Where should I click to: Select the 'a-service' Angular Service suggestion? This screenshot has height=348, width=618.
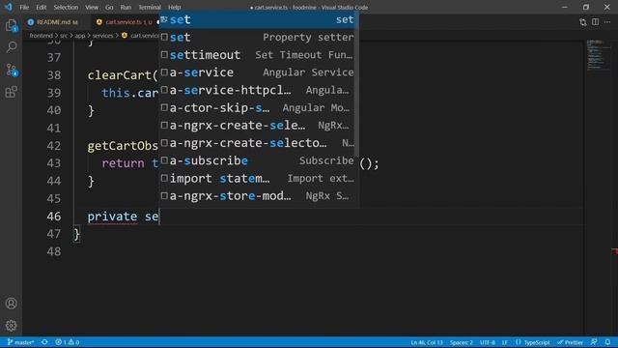point(258,72)
